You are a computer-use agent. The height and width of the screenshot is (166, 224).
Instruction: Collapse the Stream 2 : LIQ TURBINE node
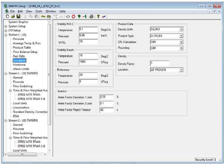tap(6, 121)
